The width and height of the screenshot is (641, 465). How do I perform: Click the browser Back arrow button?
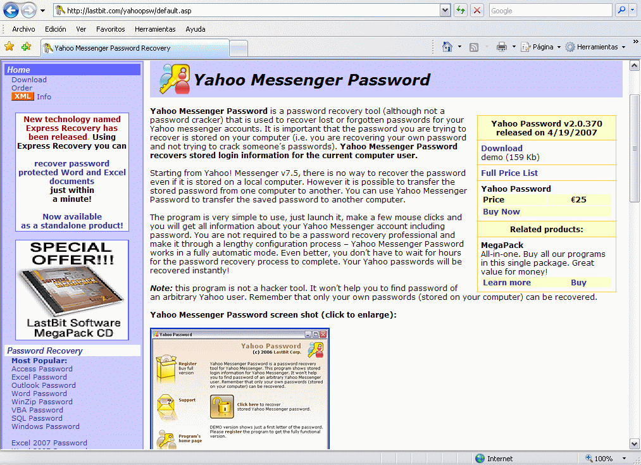[11, 10]
